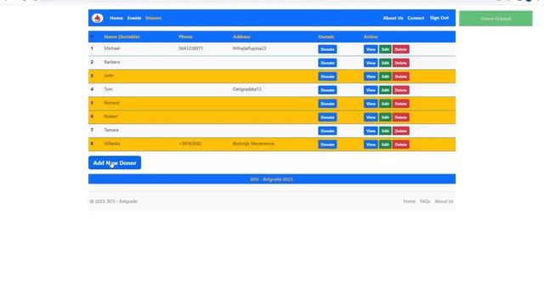The height and width of the screenshot is (306, 544).
Task: View Tom's details
Action: pyautogui.click(x=371, y=90)
